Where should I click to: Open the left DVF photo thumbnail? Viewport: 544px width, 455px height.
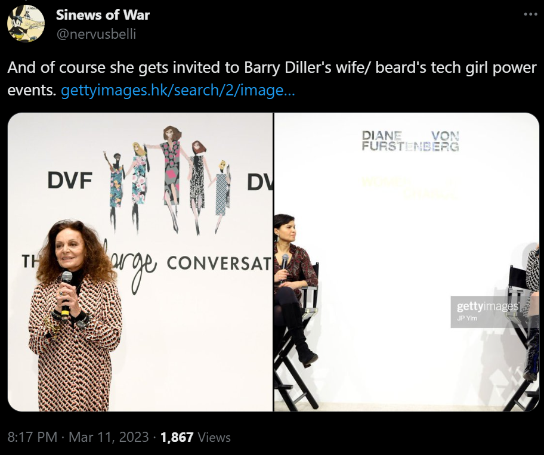click(140, 262)
